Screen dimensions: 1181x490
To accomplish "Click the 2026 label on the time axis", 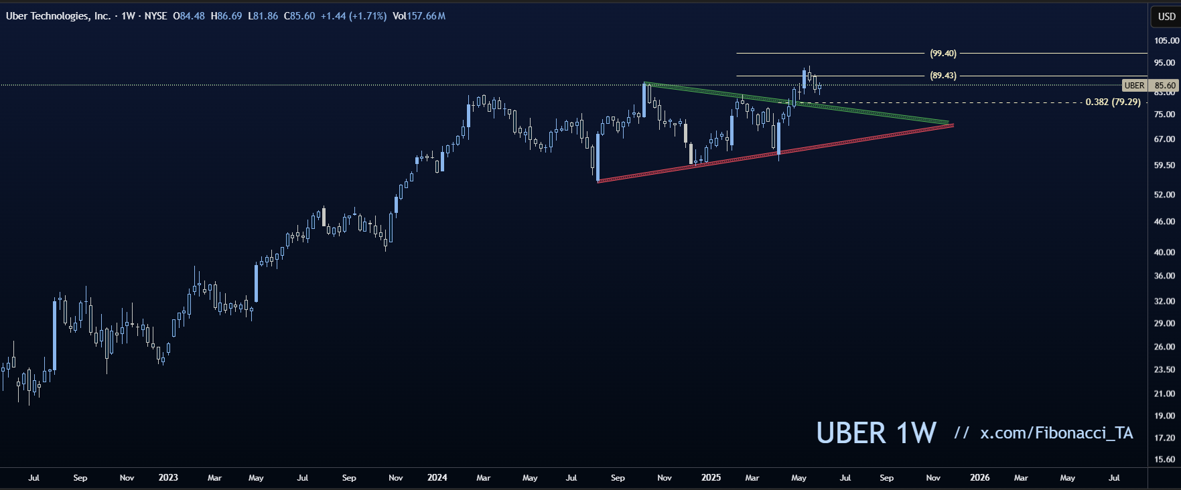I will [979, 478].
